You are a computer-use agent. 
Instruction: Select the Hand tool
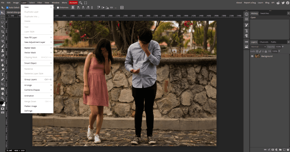3,93
